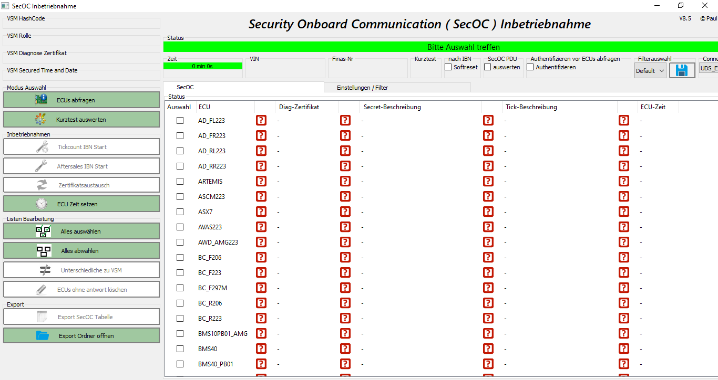
Task: Enable the Softreset checkbox
Action: [x=448, y=67]
